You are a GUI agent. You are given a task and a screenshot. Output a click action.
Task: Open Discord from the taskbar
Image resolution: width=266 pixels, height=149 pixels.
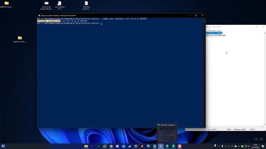117,146
